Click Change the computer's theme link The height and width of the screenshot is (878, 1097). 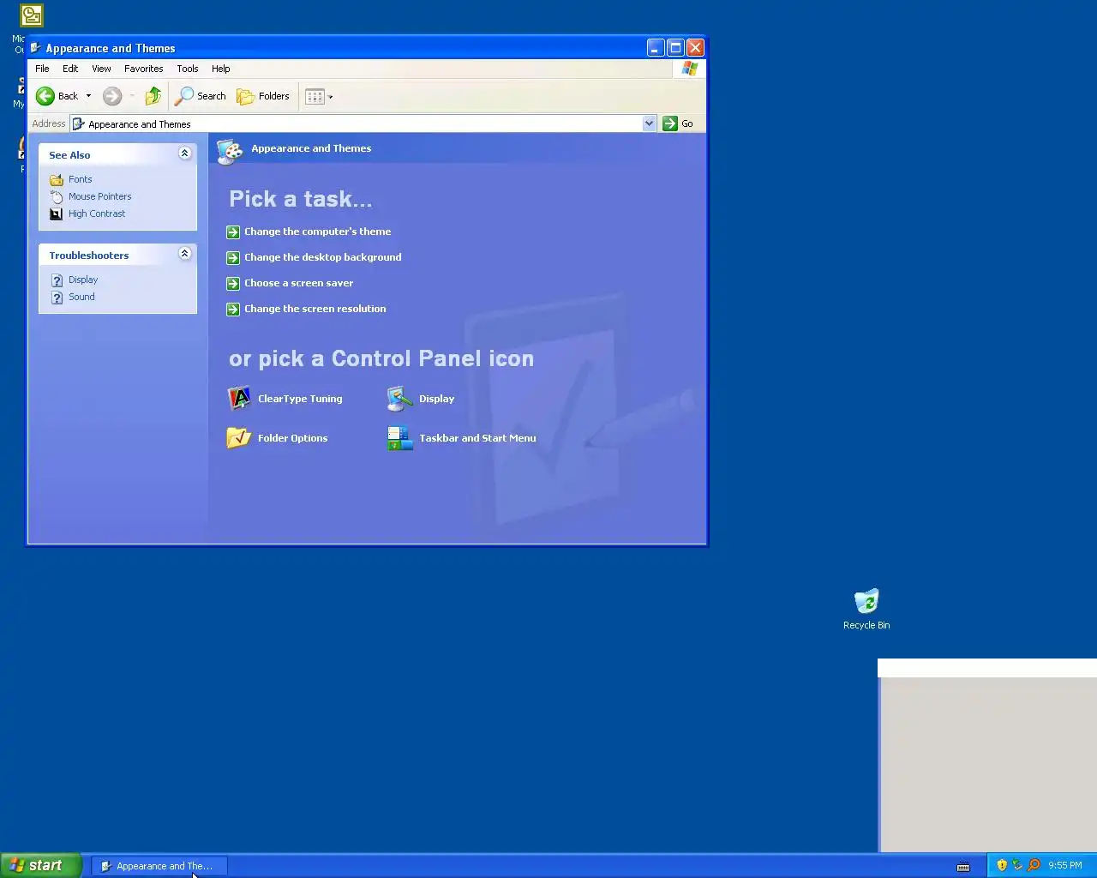click(x=317, y=232)
